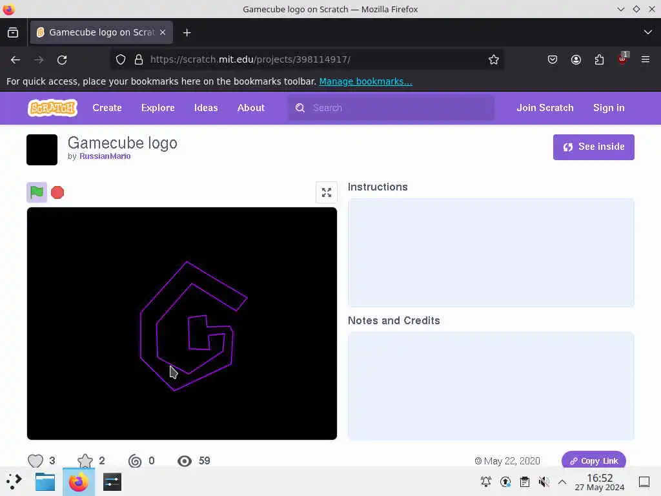Open system settings from taskbar
Image resolution: width=661 pixels, height=496 pixels.
(x=112, y=482)
